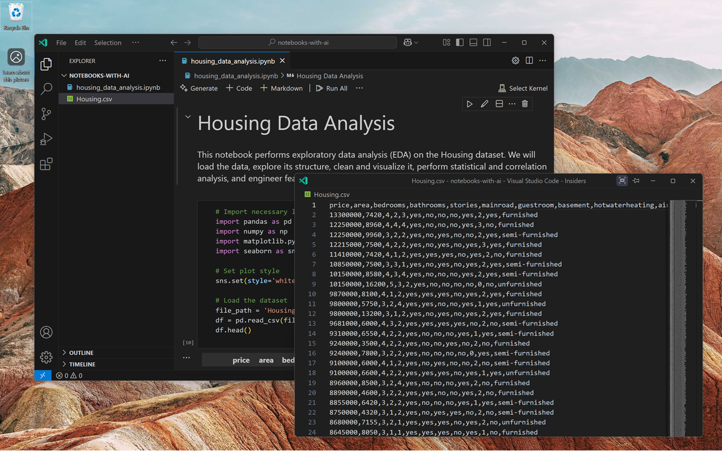Click Select Kernel for the notebook
722x451 pixels.
(522, 88)
